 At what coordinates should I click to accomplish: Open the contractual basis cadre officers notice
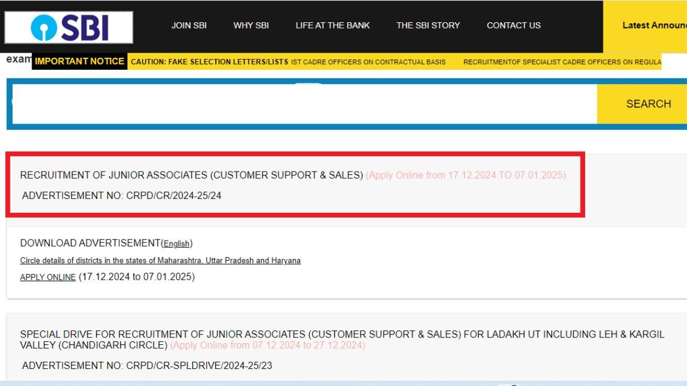368,62
